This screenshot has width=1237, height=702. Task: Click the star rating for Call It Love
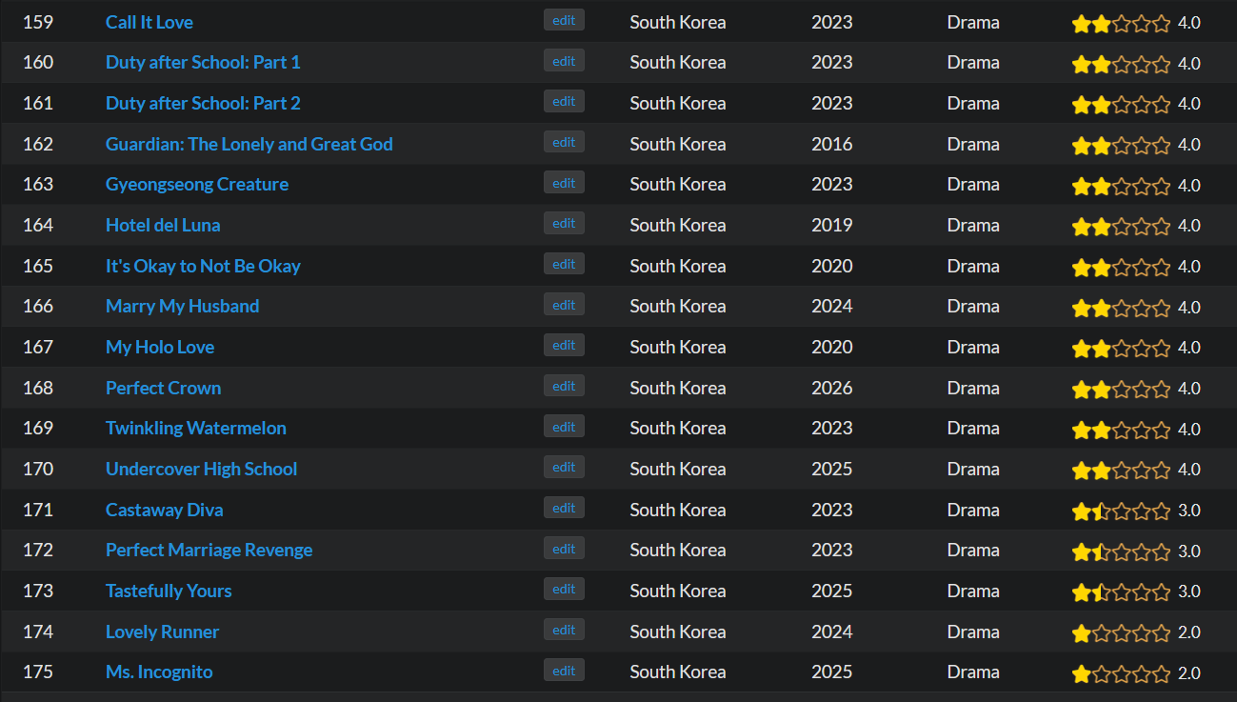(x=1121, y=23)
